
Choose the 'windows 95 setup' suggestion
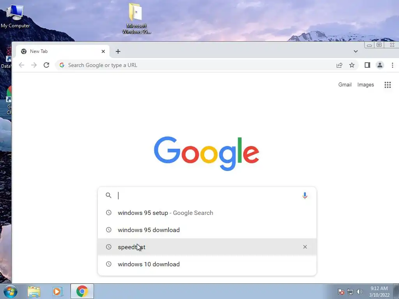(x=207, y=213)
